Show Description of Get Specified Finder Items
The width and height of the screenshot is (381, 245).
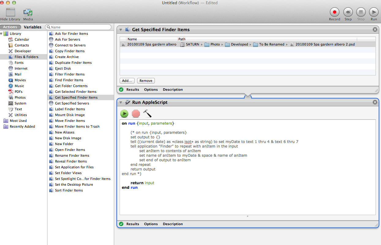coord(173,90)
